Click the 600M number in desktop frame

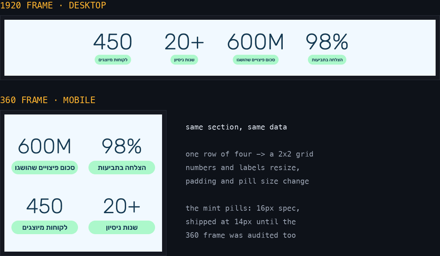click(x=256, y=42)
